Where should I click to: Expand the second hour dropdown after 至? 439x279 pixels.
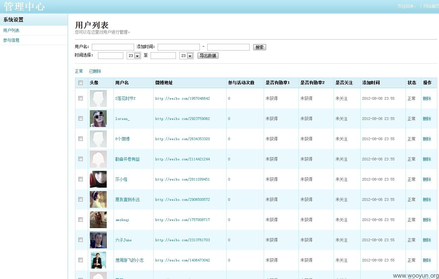click(x=186, y=56)
